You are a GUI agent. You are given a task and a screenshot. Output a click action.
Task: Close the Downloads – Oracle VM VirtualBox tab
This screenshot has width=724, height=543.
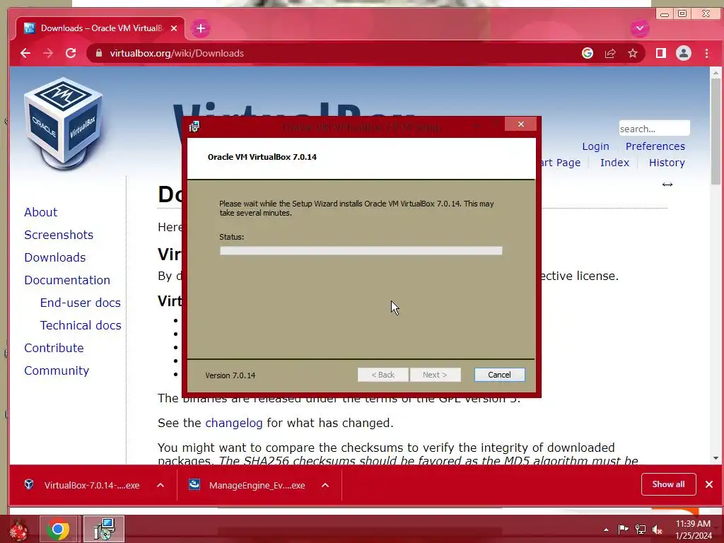174,28
